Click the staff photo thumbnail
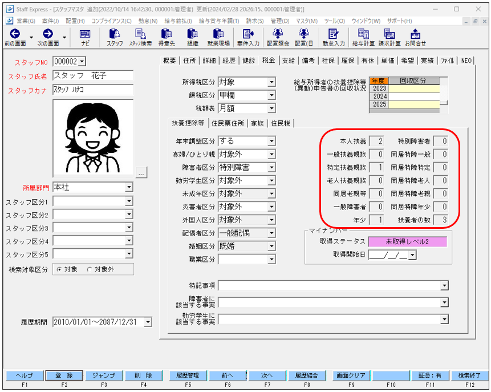491x392 pixels. (93, 138)
